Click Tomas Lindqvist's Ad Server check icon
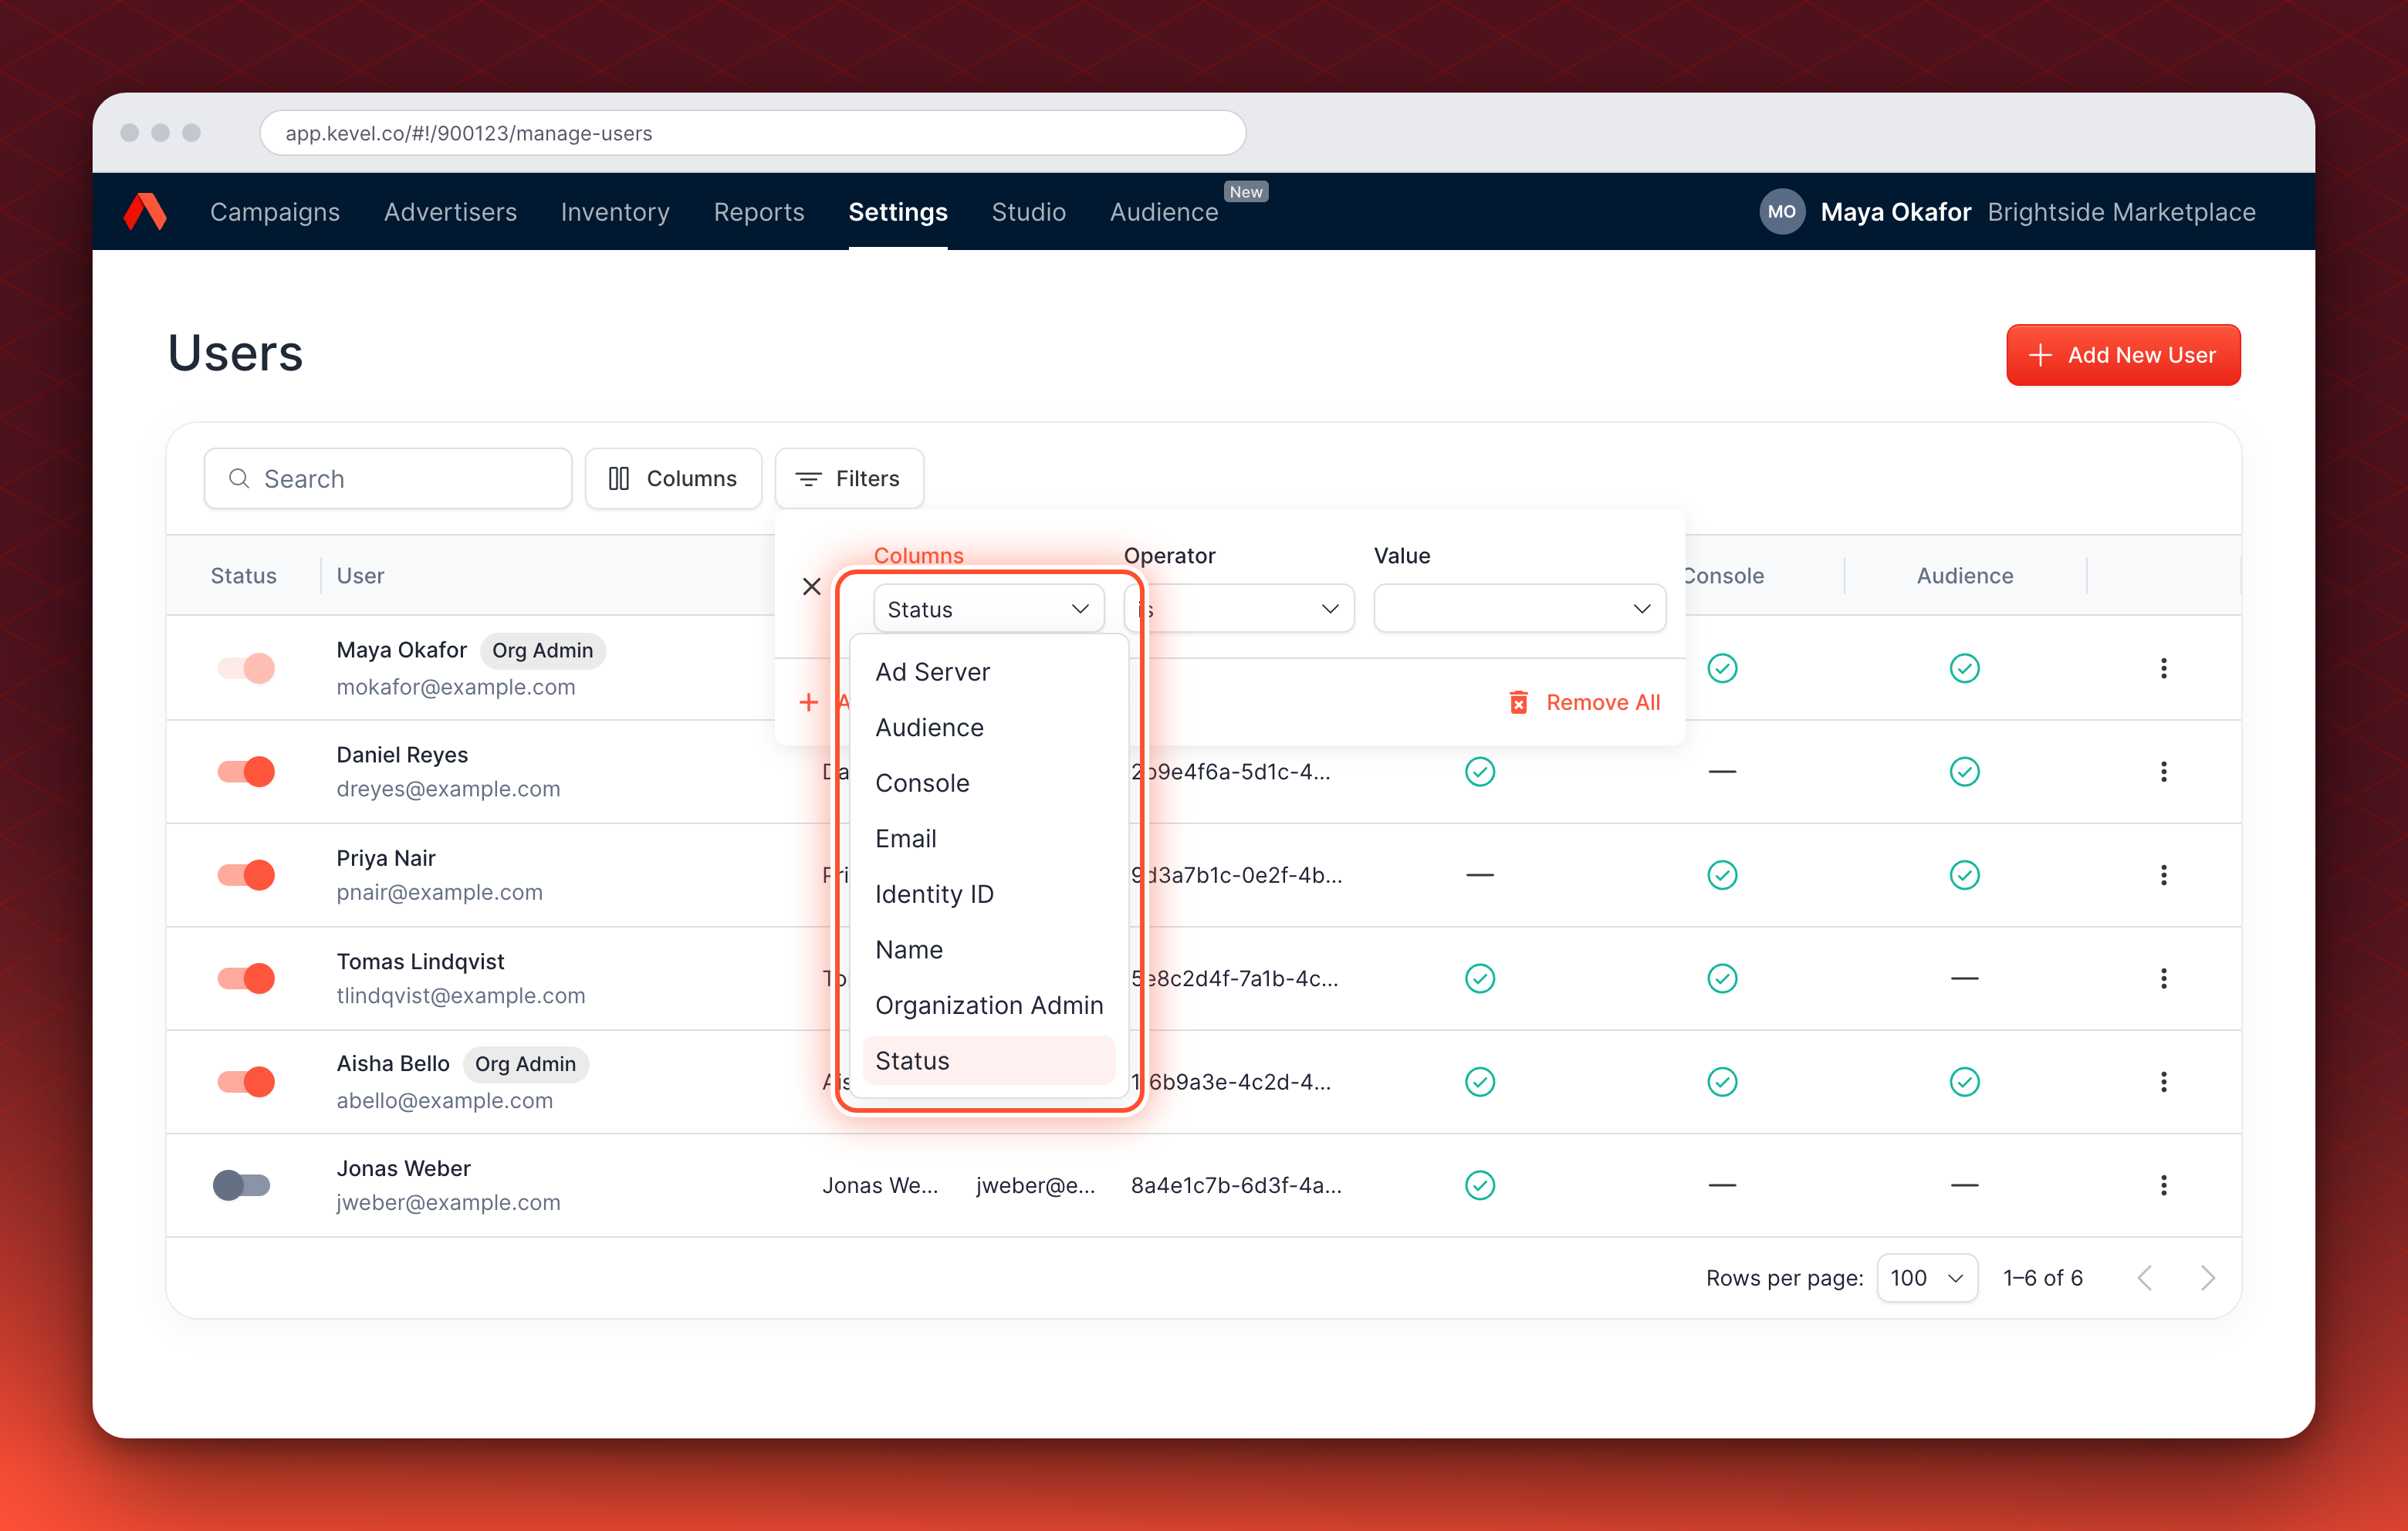The image size is (2408, 1531). pyautogui.click(x=1479, y=978)
